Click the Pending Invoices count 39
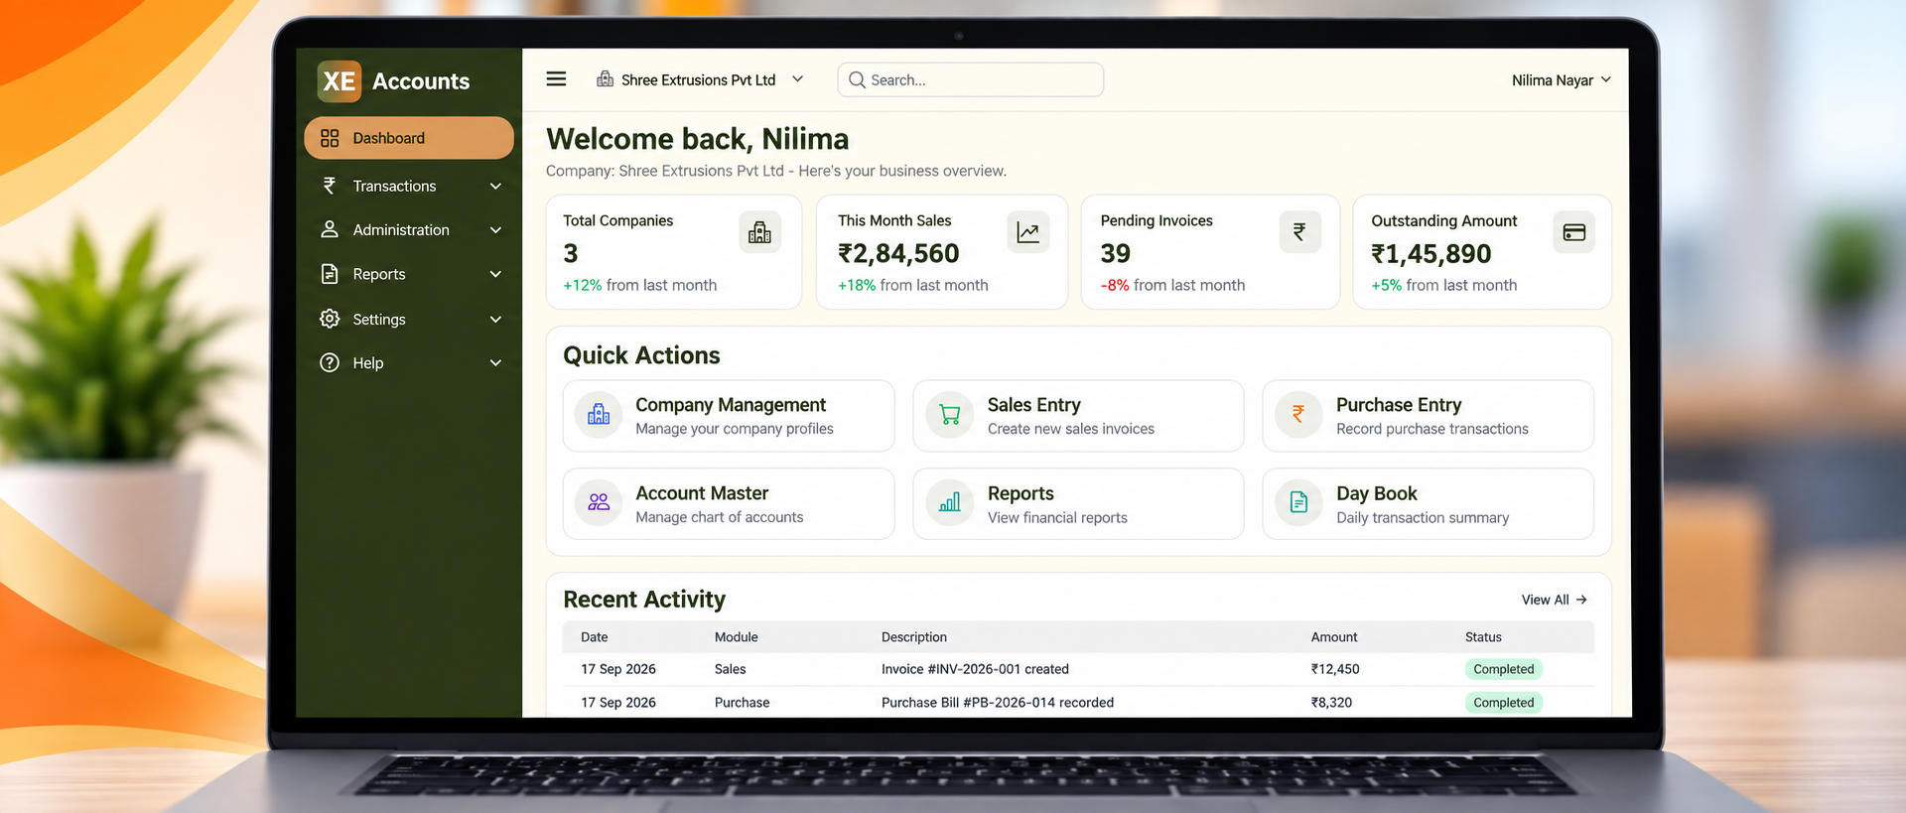Image resolution: width=1906 pixels, height=813 pixels. pos(1115,254)
